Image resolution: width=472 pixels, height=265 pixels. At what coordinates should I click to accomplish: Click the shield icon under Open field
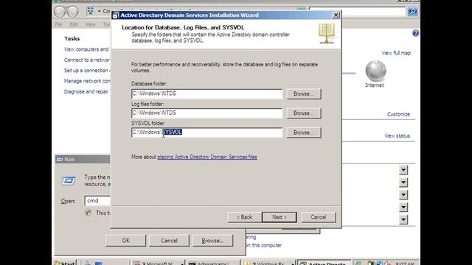(88, 213)
